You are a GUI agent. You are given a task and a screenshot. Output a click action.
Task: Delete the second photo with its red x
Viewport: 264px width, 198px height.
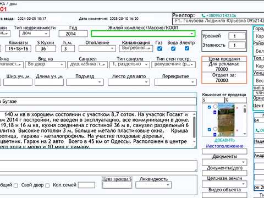pyautogui.click(x=237, y=130)
